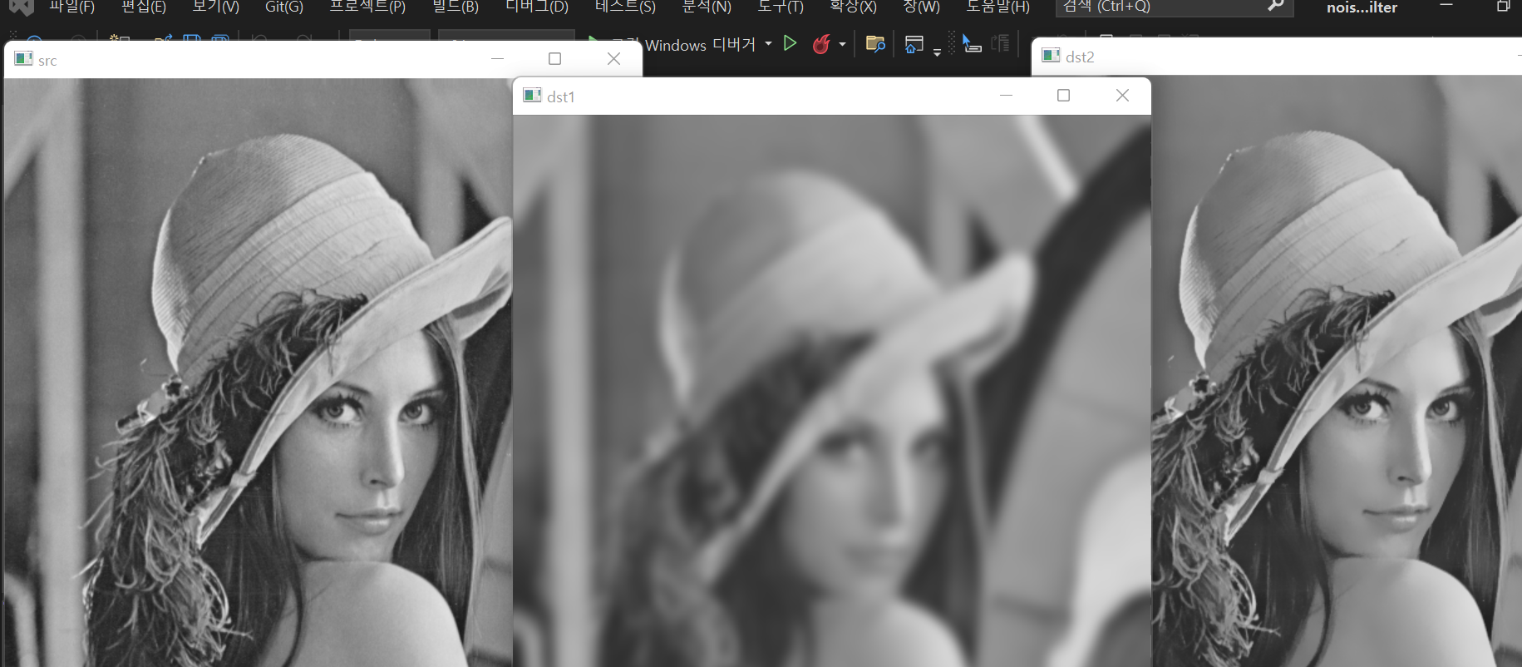Maximize the src window

(555, 58)
